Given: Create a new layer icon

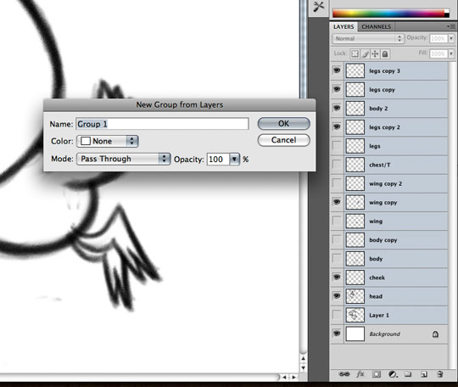Looking at the screenshot, I should point(424,374).
